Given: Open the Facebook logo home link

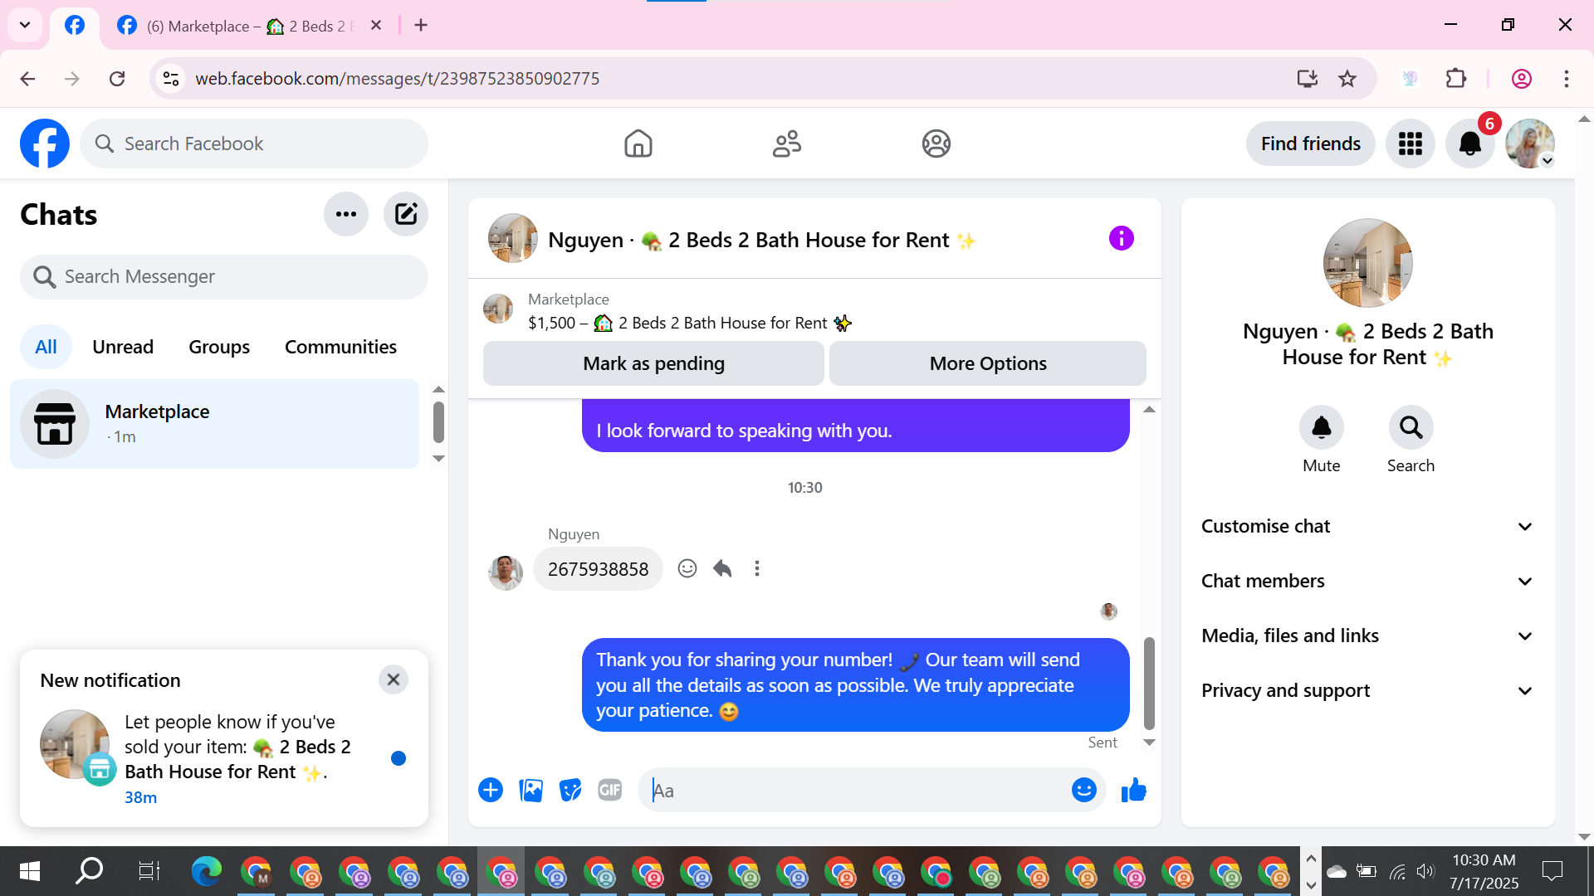Looking at the screenshot, I should point(45,144).
